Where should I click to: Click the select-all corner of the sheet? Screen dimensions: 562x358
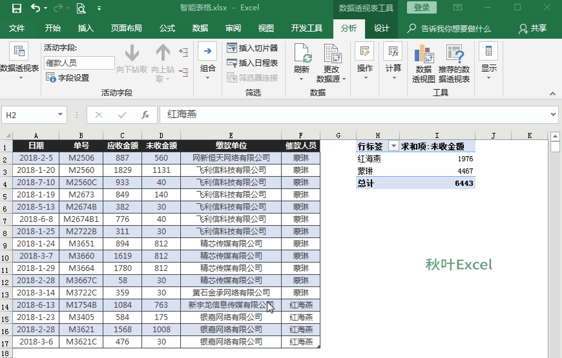click(x=6, y=135)
